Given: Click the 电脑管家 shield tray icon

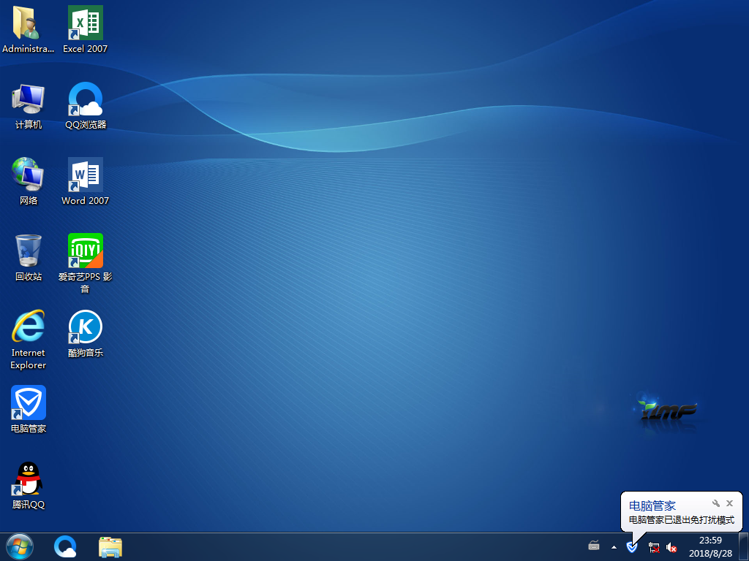Looking at the screenshot, I should (632, 546).
